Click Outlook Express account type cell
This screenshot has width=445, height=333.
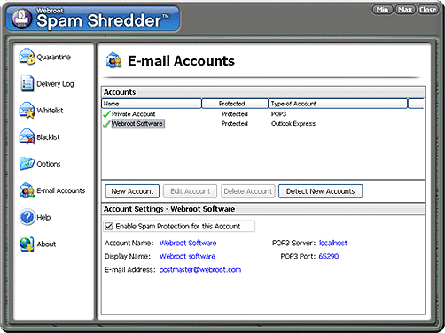click(x=293, y=124)
